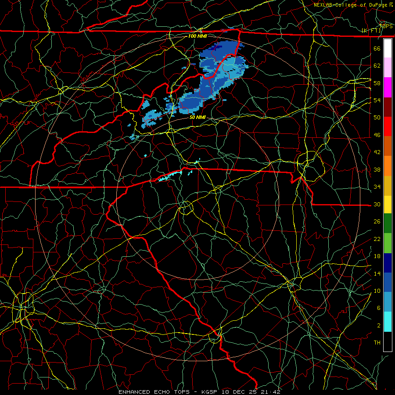Image resolution: width=395 pixels, height=395 pixels.
Task: Click the black TH threshold swatch
Action: click(x=388, y=341)
